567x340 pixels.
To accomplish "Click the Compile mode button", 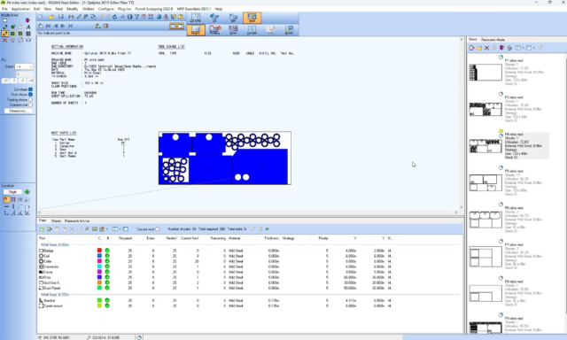I will [252, 30].
